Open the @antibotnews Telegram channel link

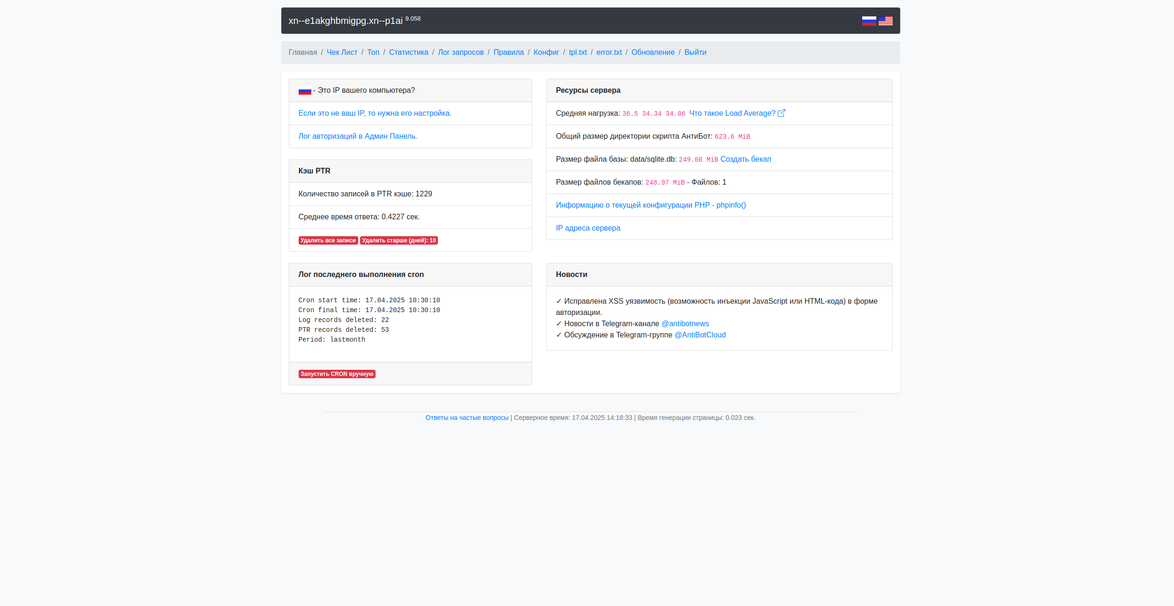pyautogui.click(x=685, y=324)
